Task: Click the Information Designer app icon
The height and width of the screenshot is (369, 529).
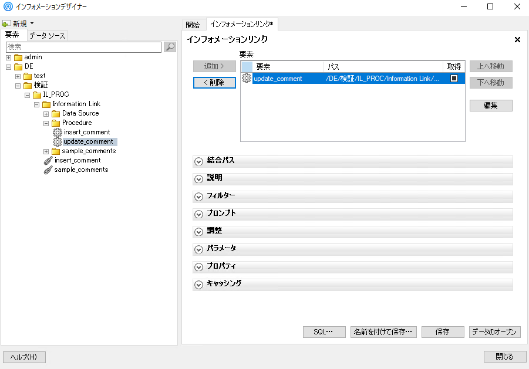Action: click(8, 6)
